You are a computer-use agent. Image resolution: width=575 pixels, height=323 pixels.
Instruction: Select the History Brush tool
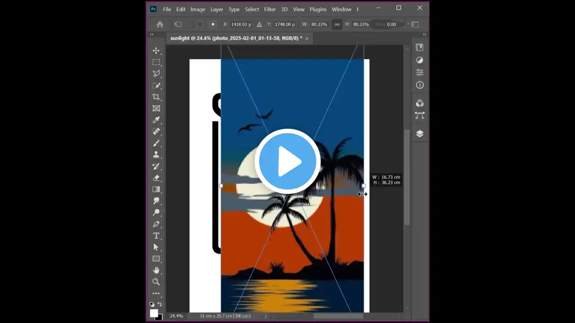[156, 166]
